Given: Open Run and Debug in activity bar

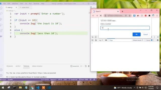Looking at the screenshot, I should pyautogui.click(x=1, y=25).
